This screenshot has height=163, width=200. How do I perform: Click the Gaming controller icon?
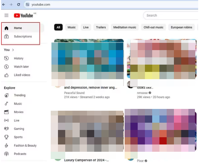coord(7,129)
